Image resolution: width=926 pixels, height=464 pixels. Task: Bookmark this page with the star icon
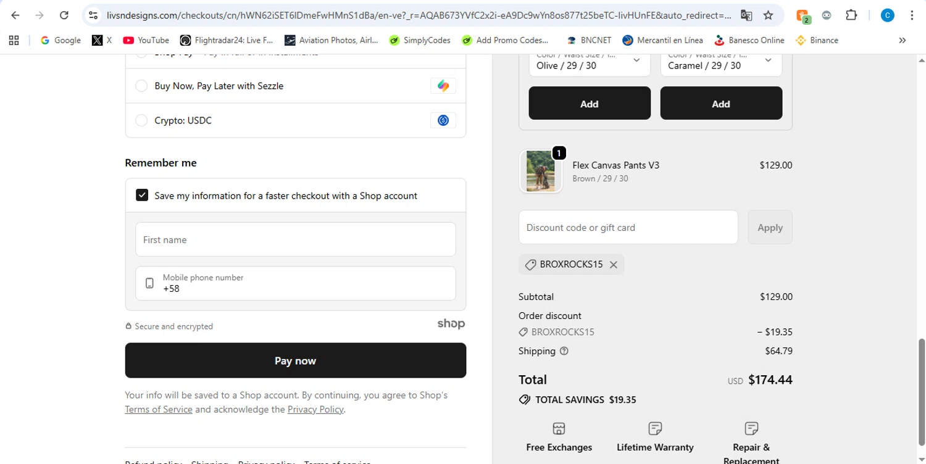pyautogui.click(x=769, y=15)
